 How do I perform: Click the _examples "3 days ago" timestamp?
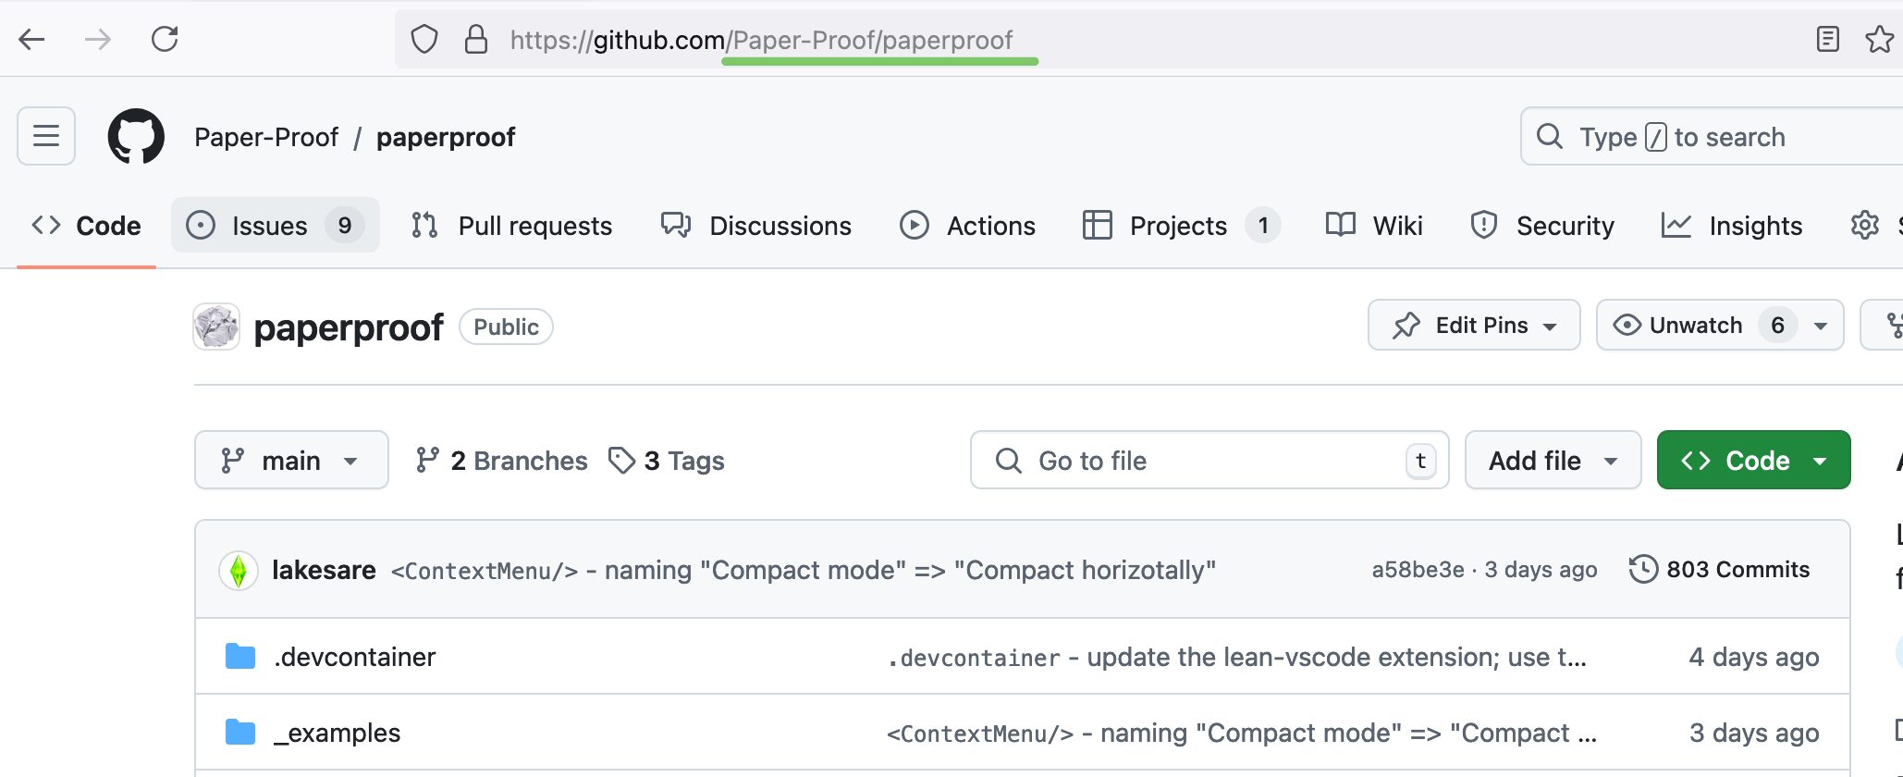tap(1754, 733)
